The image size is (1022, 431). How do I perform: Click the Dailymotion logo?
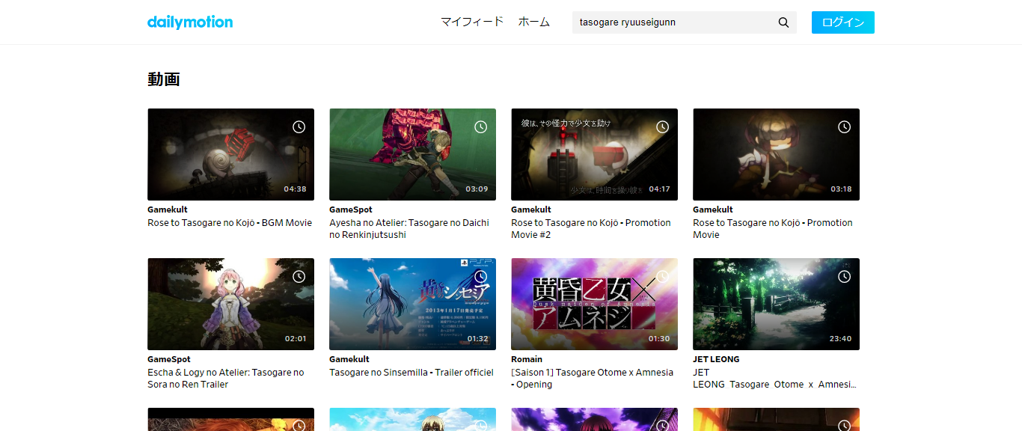point(190,22)
